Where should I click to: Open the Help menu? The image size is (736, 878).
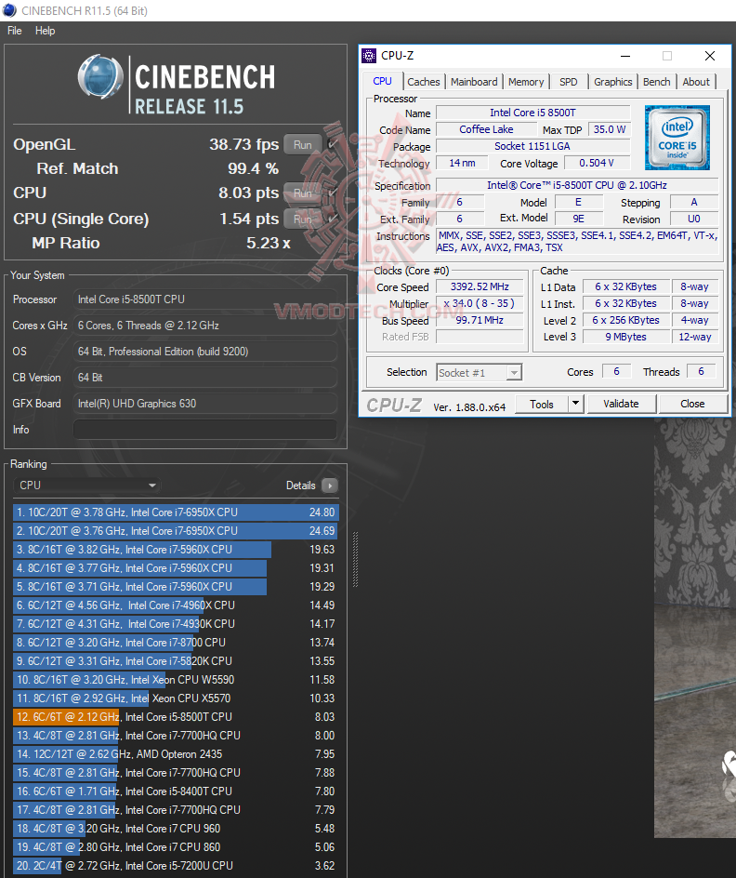tap(46, 31)
